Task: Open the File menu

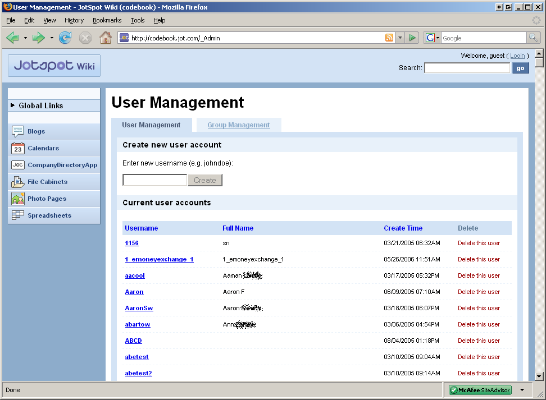Action: (11, 20)
